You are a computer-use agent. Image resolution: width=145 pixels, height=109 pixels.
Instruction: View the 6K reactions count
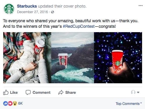(20, 103)
